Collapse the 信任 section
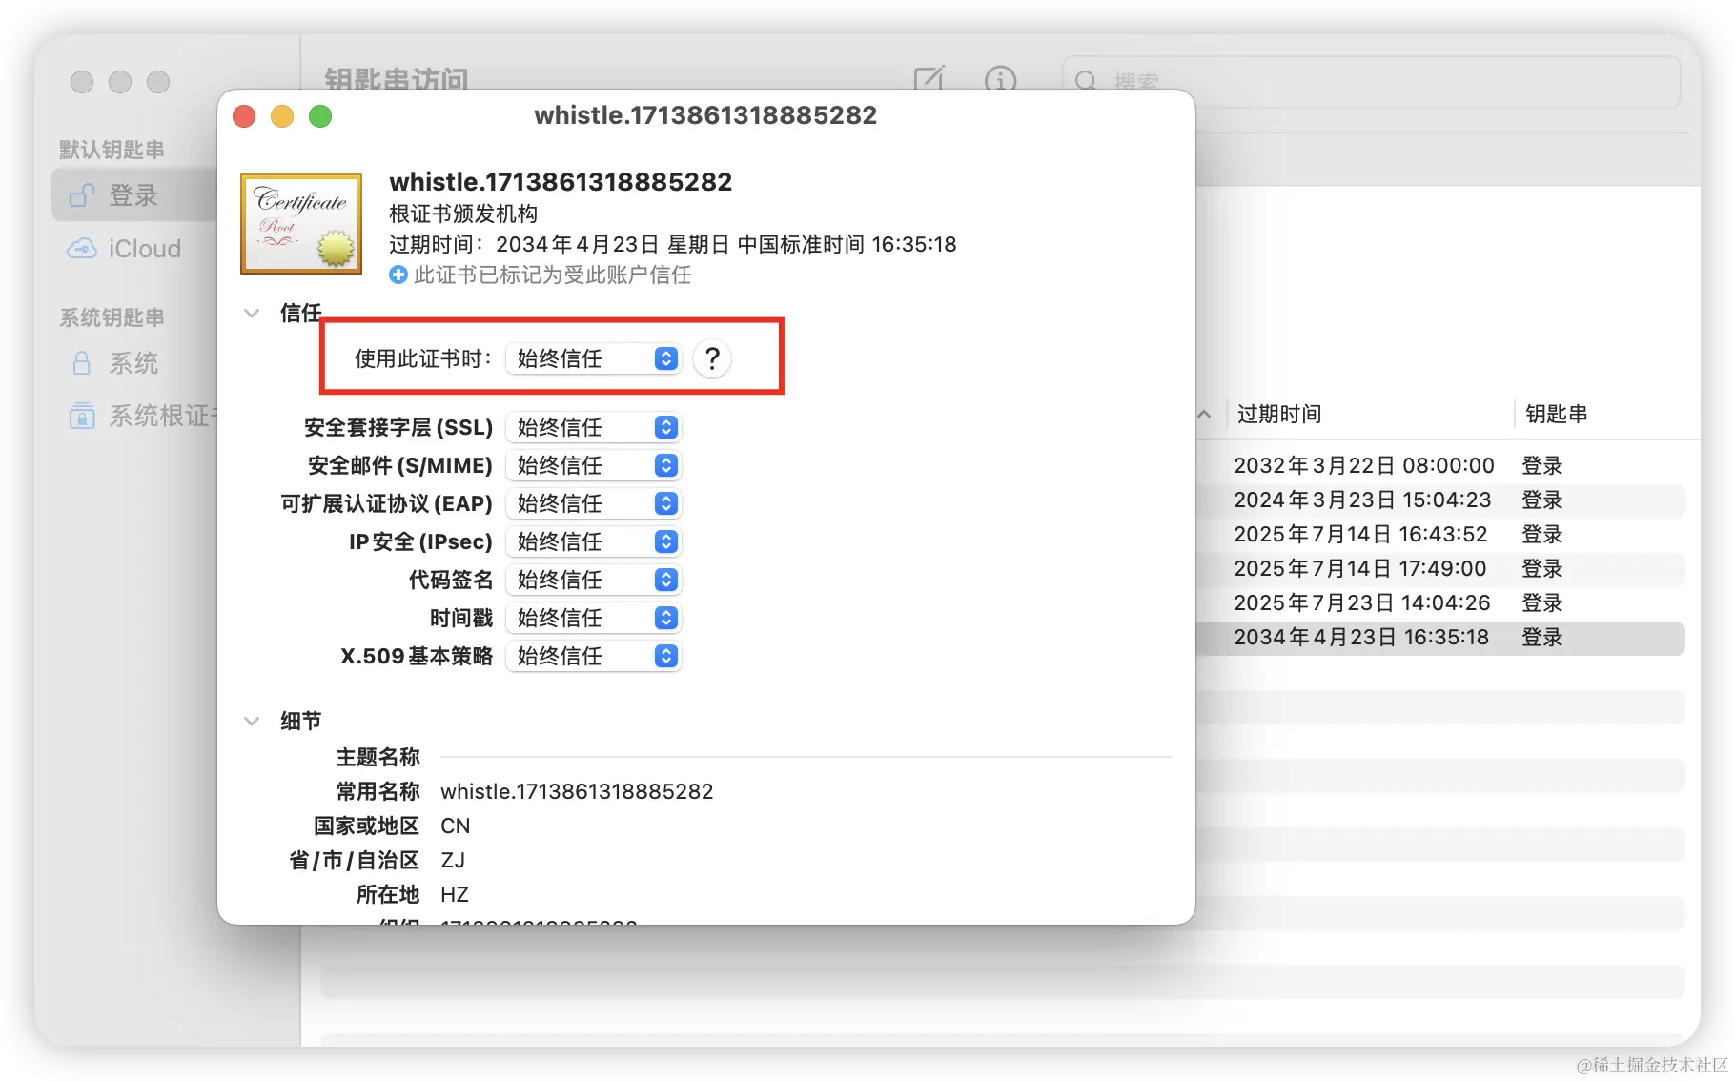This screenshot has height=1081, width=1735. [252, 313]
